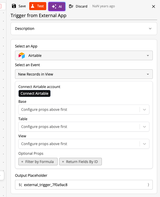160x197 pixels.
Task: Click the Discard label
Action: point(81,6)
